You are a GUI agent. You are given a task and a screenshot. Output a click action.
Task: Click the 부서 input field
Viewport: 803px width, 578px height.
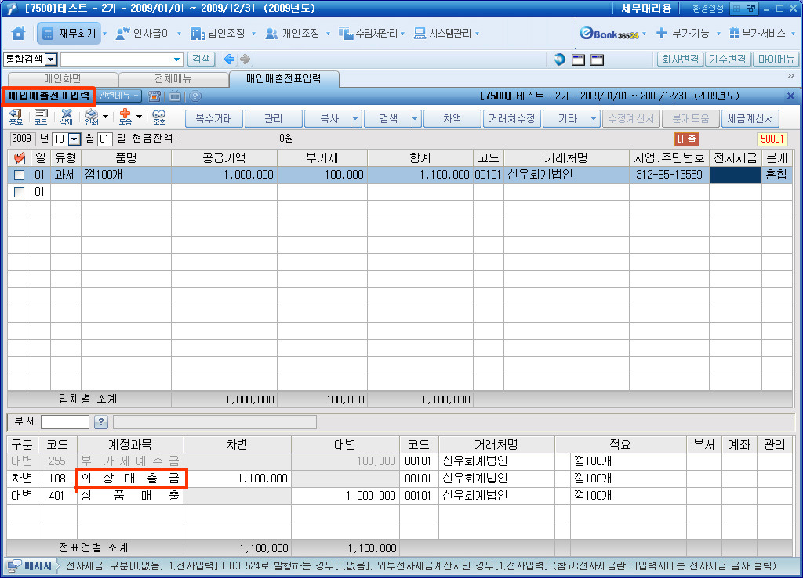point(65,422)
